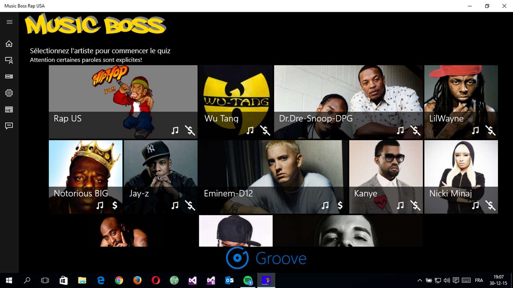Screen dimensions: 513x288
Task: Click the Eminem-D12 tile label
Action: (228, 193)
